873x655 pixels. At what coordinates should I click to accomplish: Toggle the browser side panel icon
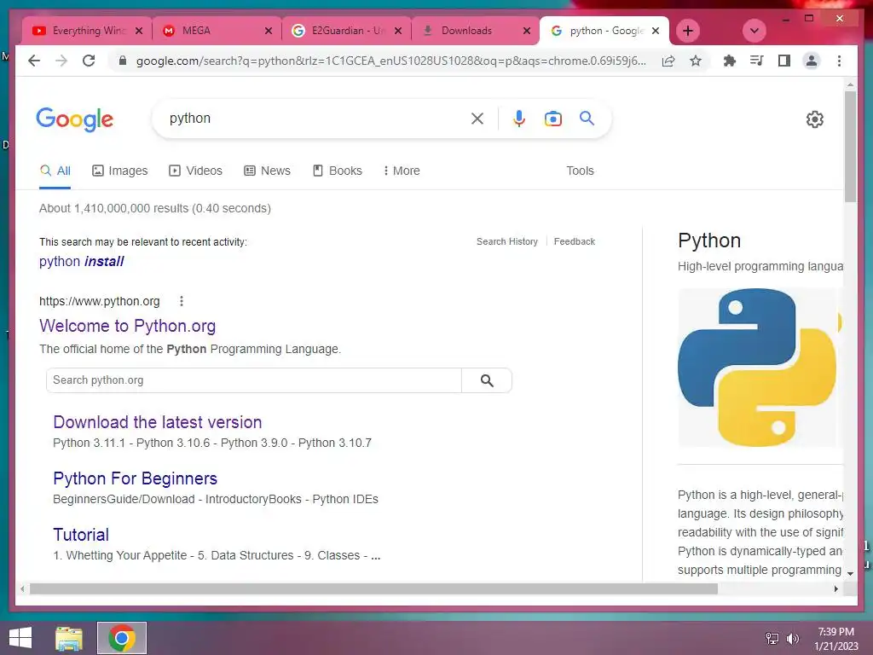click(784, 61)
